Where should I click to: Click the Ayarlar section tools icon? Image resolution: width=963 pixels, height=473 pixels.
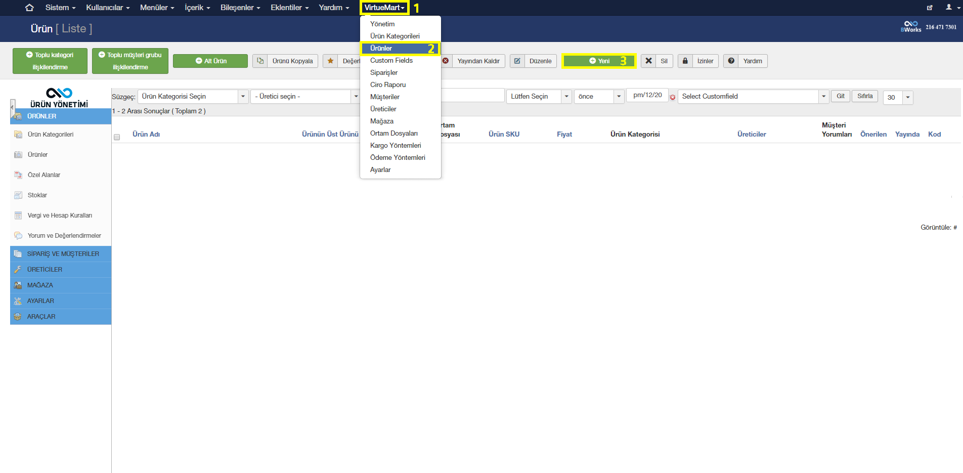[18, 300]
